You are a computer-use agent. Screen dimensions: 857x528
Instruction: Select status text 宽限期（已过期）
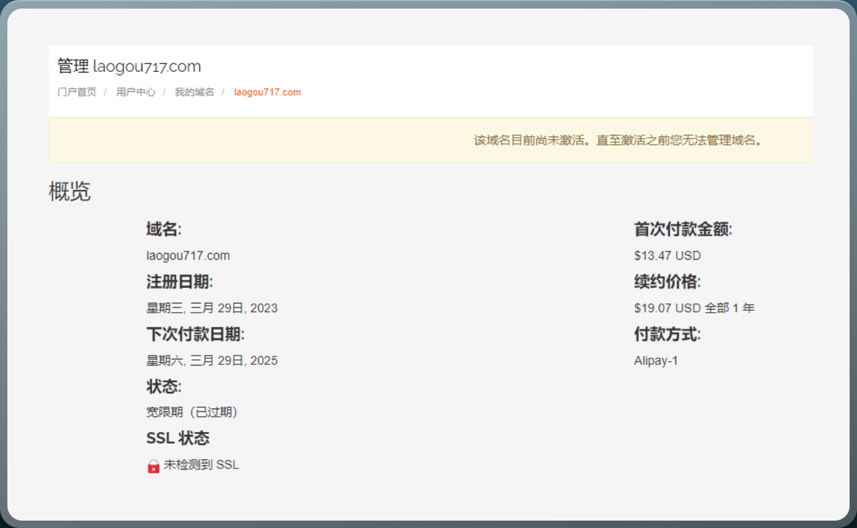click(x=192, y=412)
